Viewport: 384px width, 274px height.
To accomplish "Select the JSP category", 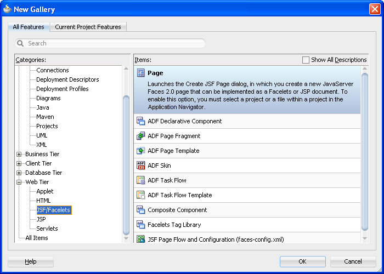I will [x=41, y=219].
